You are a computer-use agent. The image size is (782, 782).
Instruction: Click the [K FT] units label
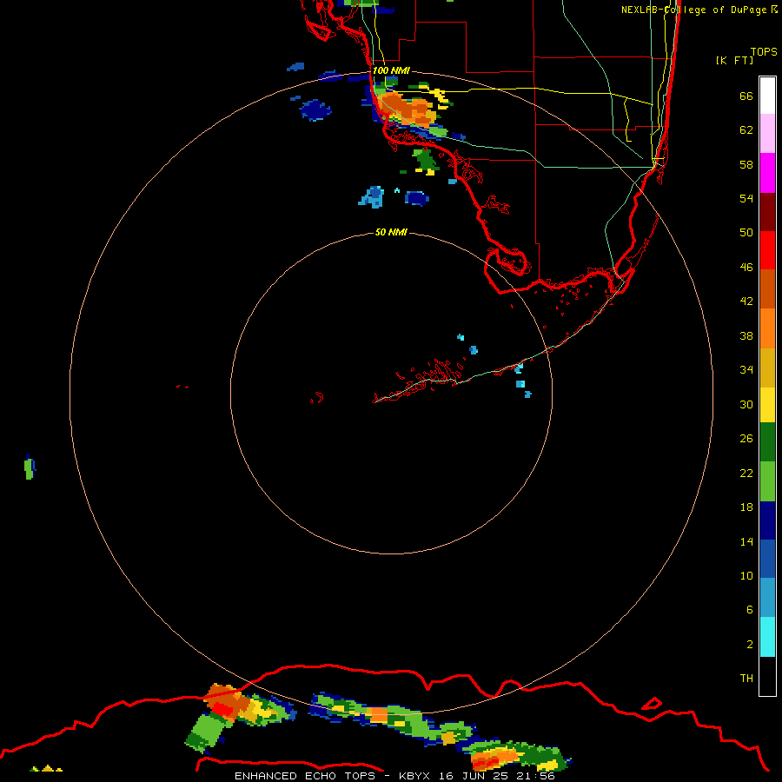pyautogui.click(x=734, y=60)
